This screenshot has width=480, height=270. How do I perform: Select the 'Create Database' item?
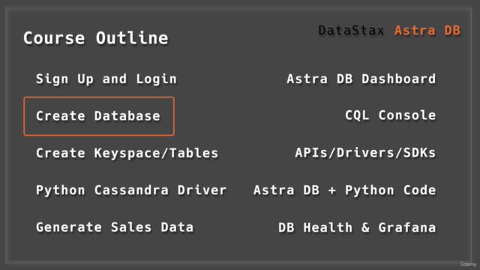pos(99,116)
